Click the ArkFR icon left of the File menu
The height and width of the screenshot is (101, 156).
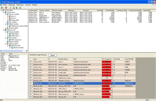coord(1,5)
